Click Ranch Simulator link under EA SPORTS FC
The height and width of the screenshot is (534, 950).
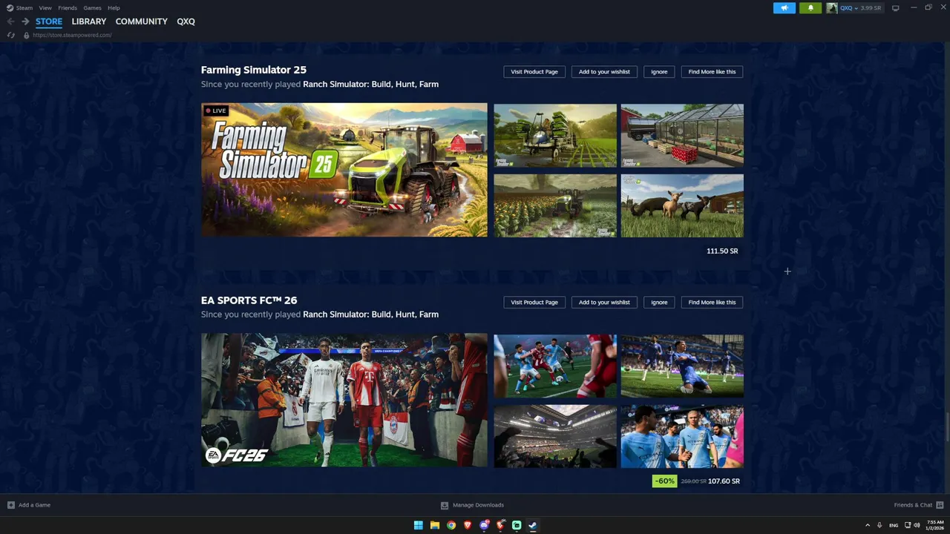[x=370, y=314]
